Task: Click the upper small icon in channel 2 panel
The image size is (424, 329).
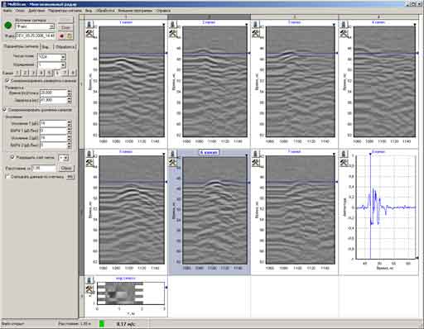Action: point(173,25)
